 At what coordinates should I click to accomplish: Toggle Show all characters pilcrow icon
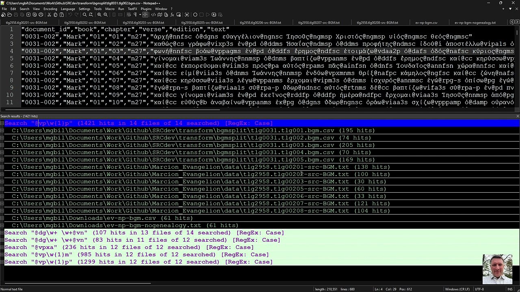(135, 15)
